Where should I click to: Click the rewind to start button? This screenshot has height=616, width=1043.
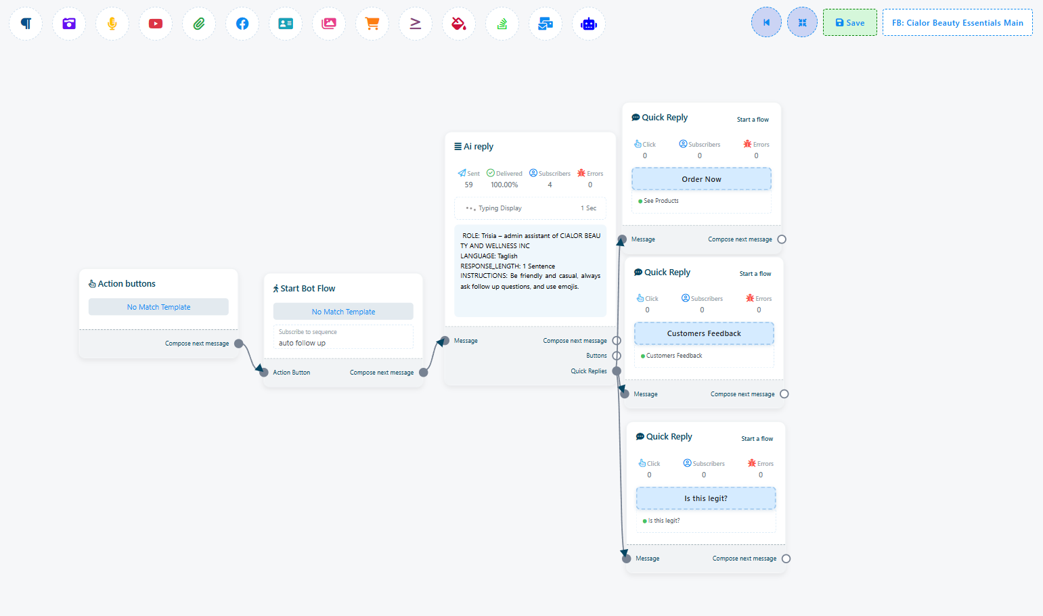coord(766,22)
